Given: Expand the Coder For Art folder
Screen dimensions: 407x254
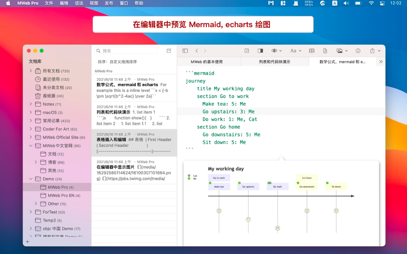Looking at the screenshot, I should coord(31,129).
